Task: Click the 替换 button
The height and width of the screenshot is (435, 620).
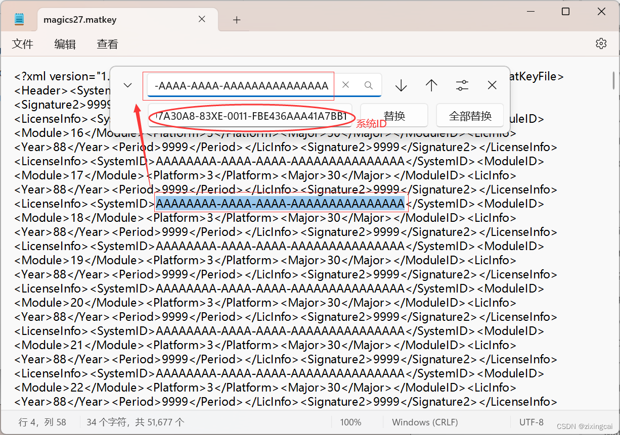Action: tap(394, 116)
